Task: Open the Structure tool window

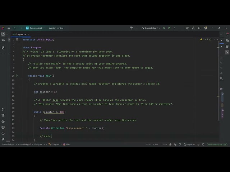Action: click(x=3, y=48)
